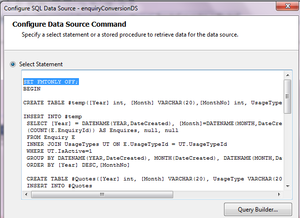Click the horizontal scrollbar left arrow
Image resolution: width=300 pixels, height=218 pixels.
click(x=26, y=194)
